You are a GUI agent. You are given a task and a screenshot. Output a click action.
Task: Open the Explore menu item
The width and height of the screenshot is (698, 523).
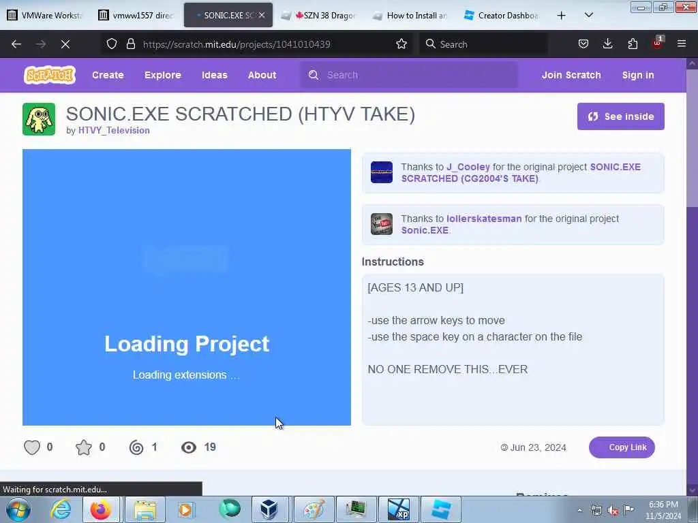[162, 75]
